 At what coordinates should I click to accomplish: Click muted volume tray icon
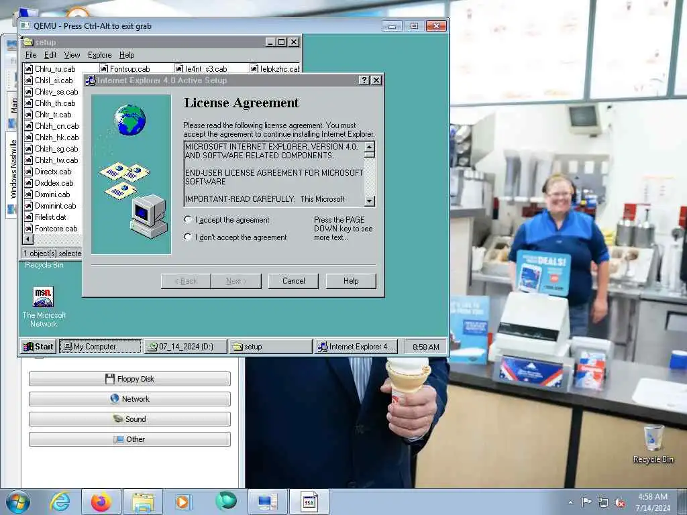click(619, 503)
